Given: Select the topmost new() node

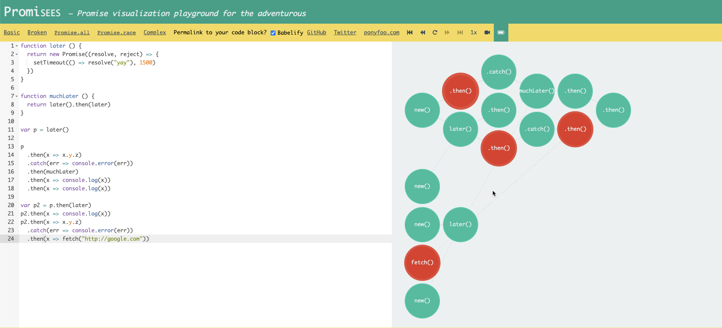Looking at the screenshot, I should (422, 110).
